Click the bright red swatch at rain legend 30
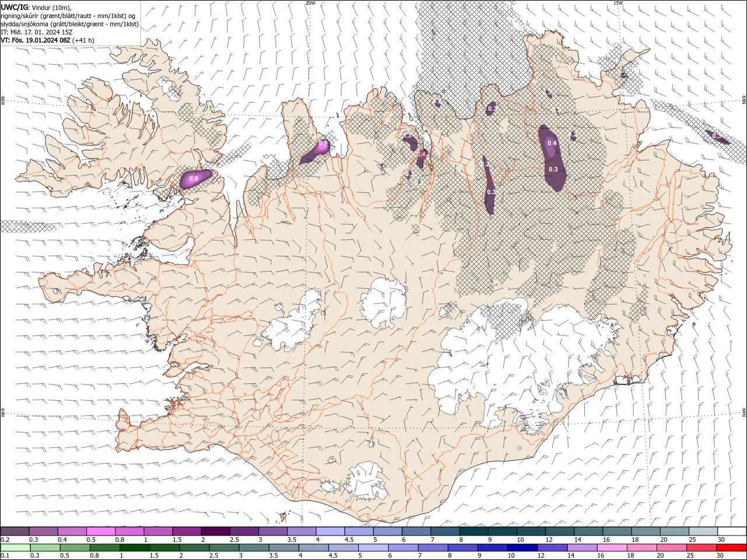This screenshot has width=747, height=560. pos(731,548)
